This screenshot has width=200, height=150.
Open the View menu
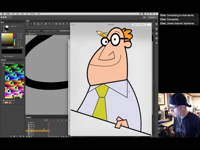point(22,14)
